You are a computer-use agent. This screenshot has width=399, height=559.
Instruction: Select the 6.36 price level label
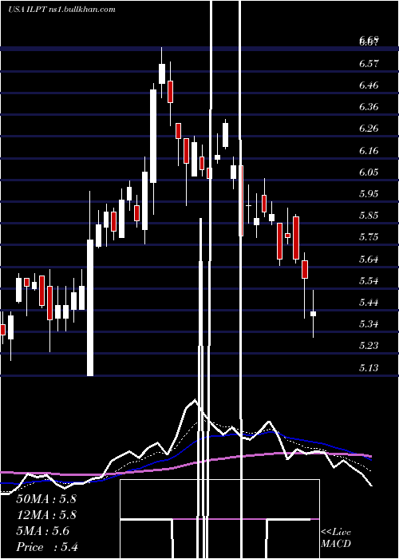(x=369, y=107)
